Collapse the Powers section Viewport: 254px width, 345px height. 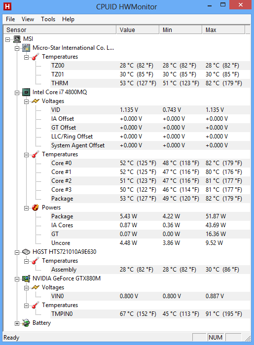tap(26, 208)
